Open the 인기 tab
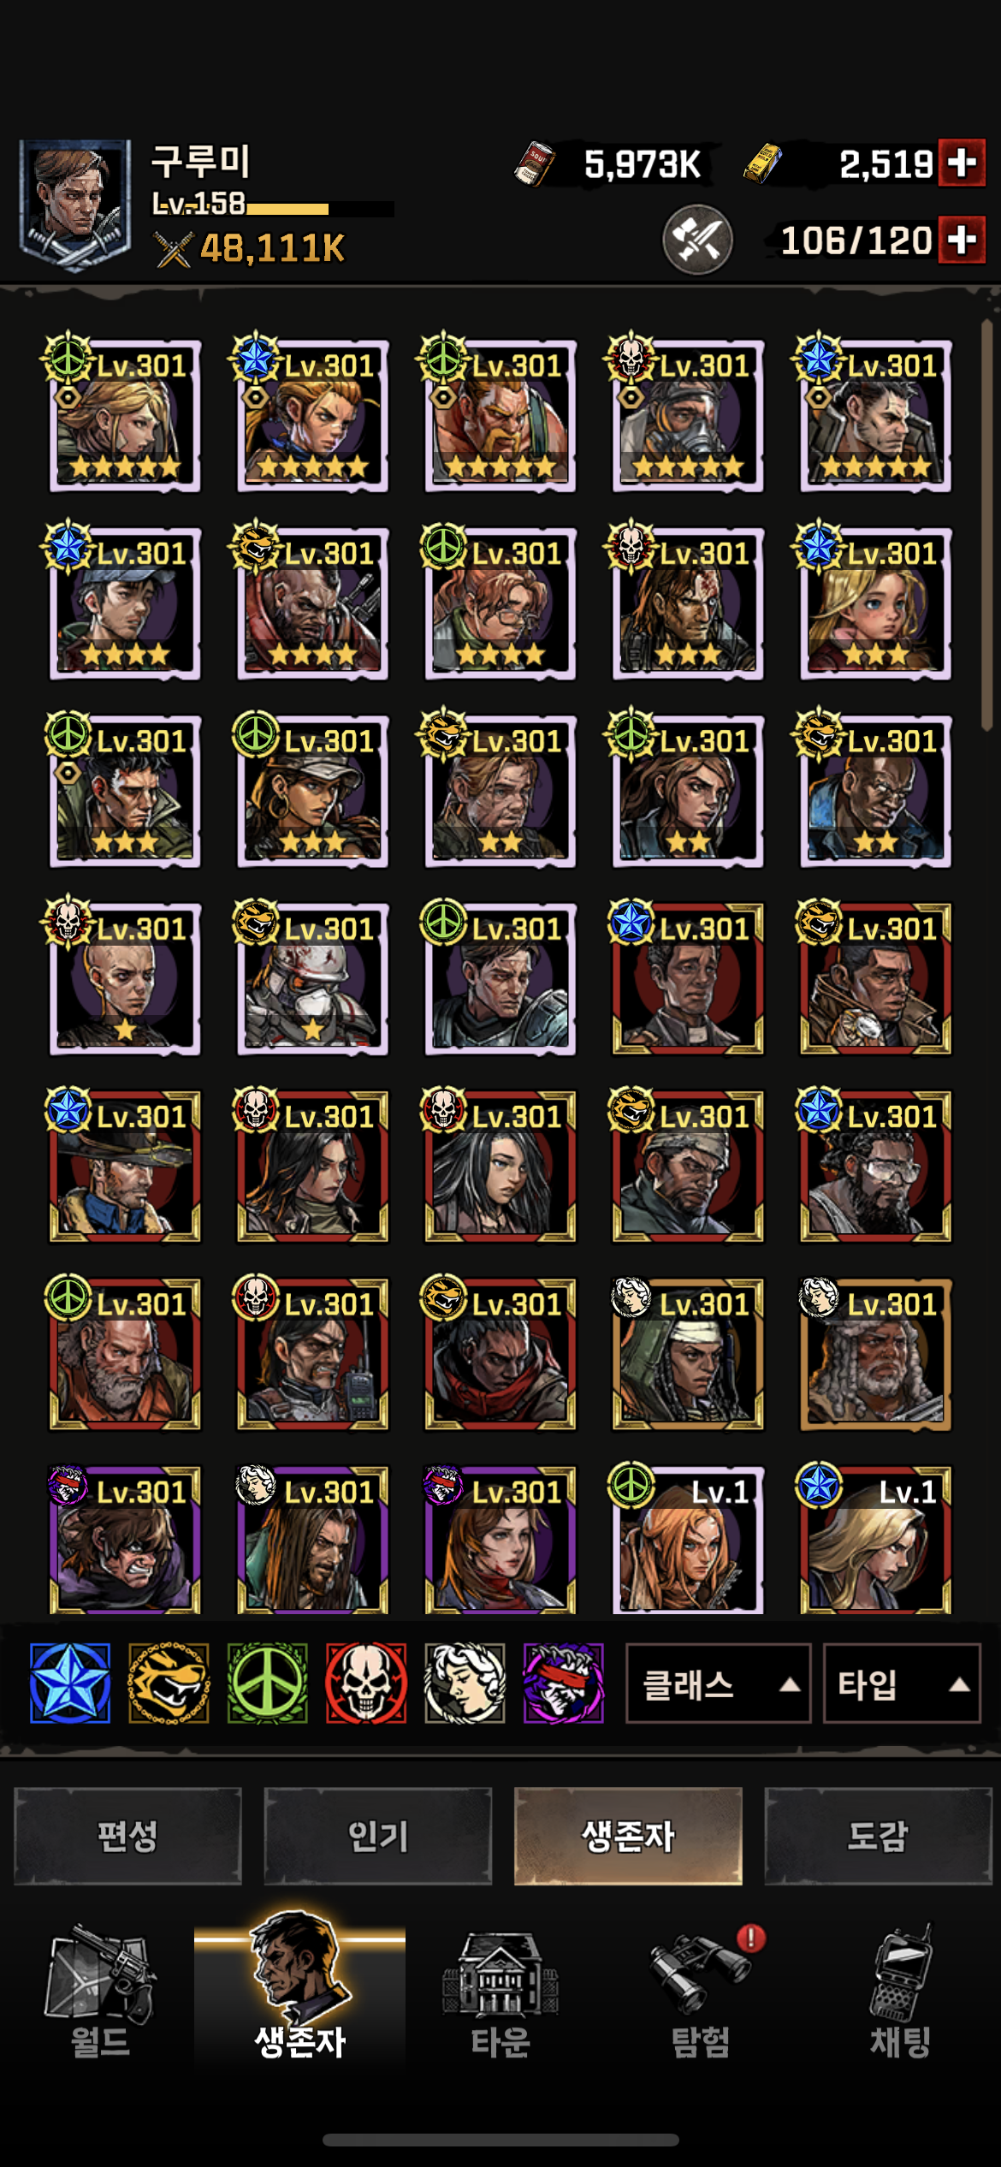Viewport: 1001px width, 2167px height. [378, 1836]
